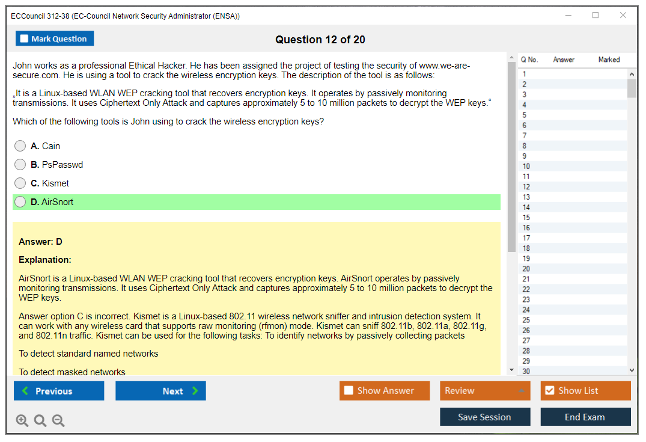The image size is (646, 442).
Task: Click the Marked column header
Action: tap(609, 60)
